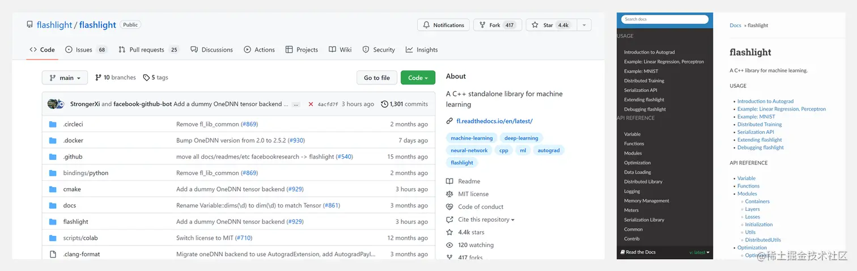Click the deep-learning topic tag

tap(521, 138)
